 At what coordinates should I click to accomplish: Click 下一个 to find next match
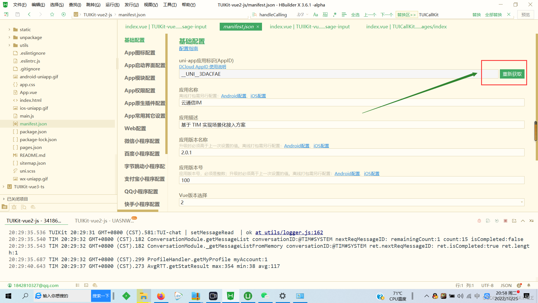[387, 15]
